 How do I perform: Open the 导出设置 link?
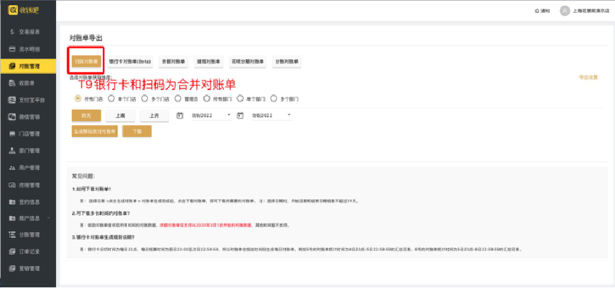[x=588, y=78]
